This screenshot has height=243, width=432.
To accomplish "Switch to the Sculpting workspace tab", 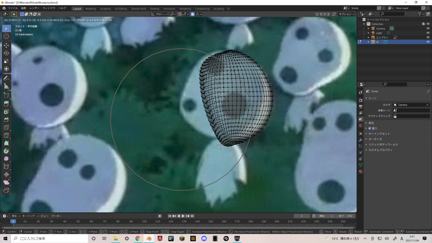I will [105, 9].
